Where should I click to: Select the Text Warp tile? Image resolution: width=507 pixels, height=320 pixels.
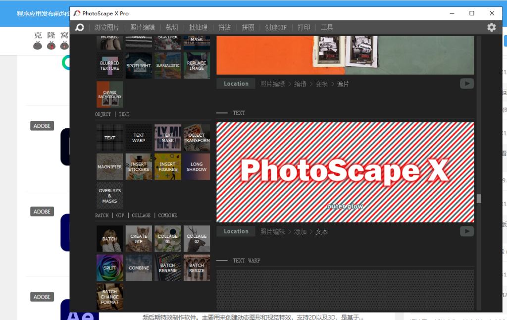[x=139, y=138]
